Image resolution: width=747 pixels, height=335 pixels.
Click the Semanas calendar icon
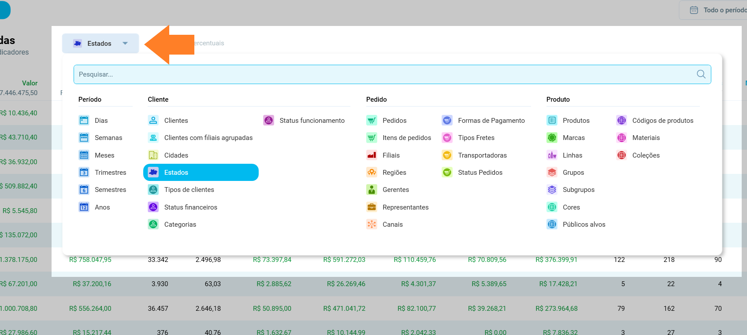[84, 137]
